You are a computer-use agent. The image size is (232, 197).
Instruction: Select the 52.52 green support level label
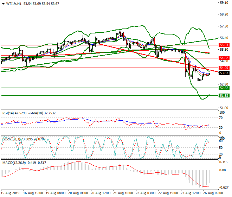[224, 88]
